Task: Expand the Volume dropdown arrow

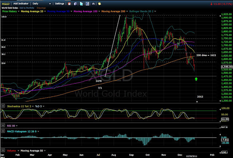Action: [x=18, y=151]
